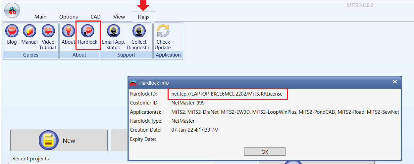Open the MiTS application menu orb
This screenshot has width=414, height=164.
pyautogui.click(x=12, y=10)
